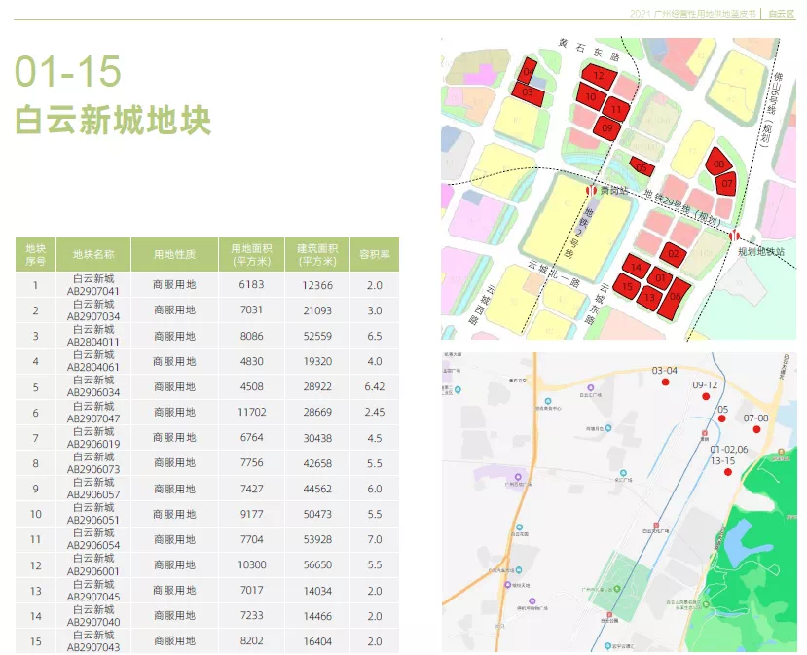Click the red parcel numbered 12 on plan

[600, 75]
